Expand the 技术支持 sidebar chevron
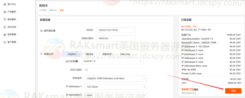This screenshot has height=98, width=245. pyautogui.click(x=18, y=27)
